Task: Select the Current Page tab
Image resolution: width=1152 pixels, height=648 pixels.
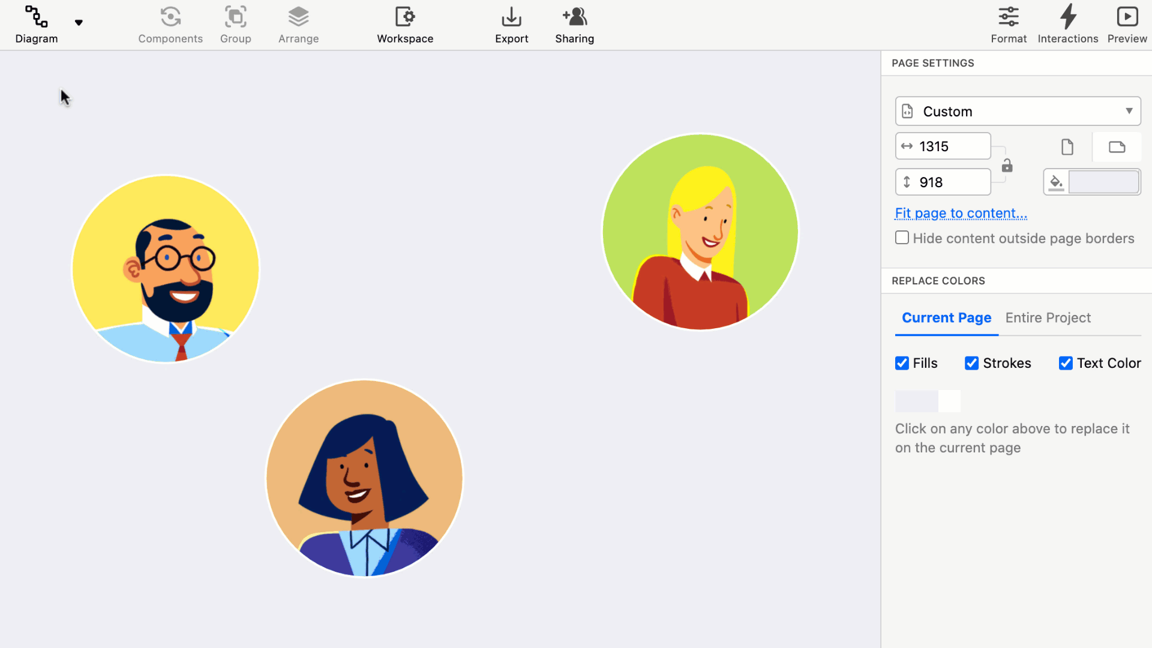Action: (946, 317)
